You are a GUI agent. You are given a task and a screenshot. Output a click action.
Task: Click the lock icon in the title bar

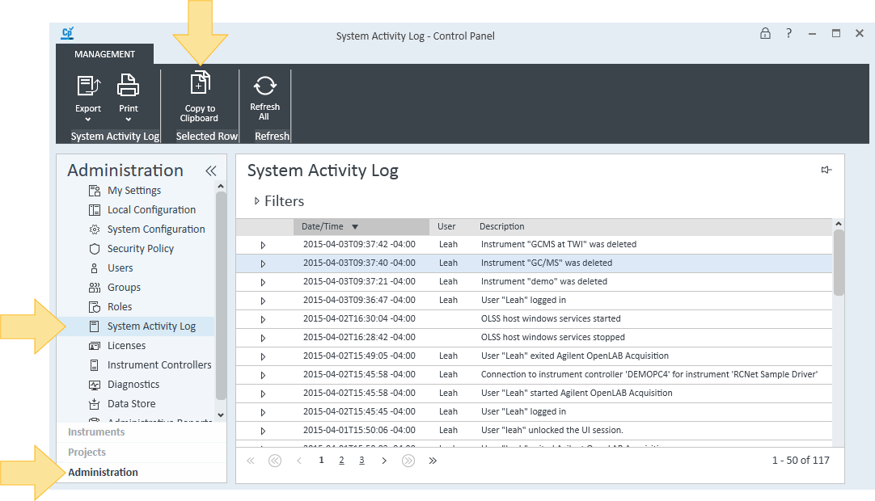click(765, 33)
